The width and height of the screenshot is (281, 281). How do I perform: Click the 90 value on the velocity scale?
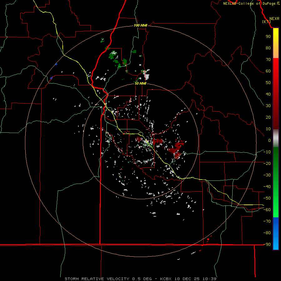pos(268,37)
